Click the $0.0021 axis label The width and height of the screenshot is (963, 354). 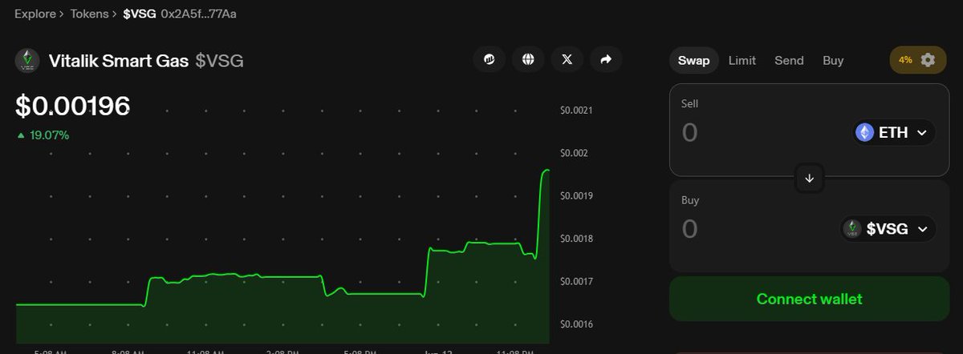[x=576, y=111]
